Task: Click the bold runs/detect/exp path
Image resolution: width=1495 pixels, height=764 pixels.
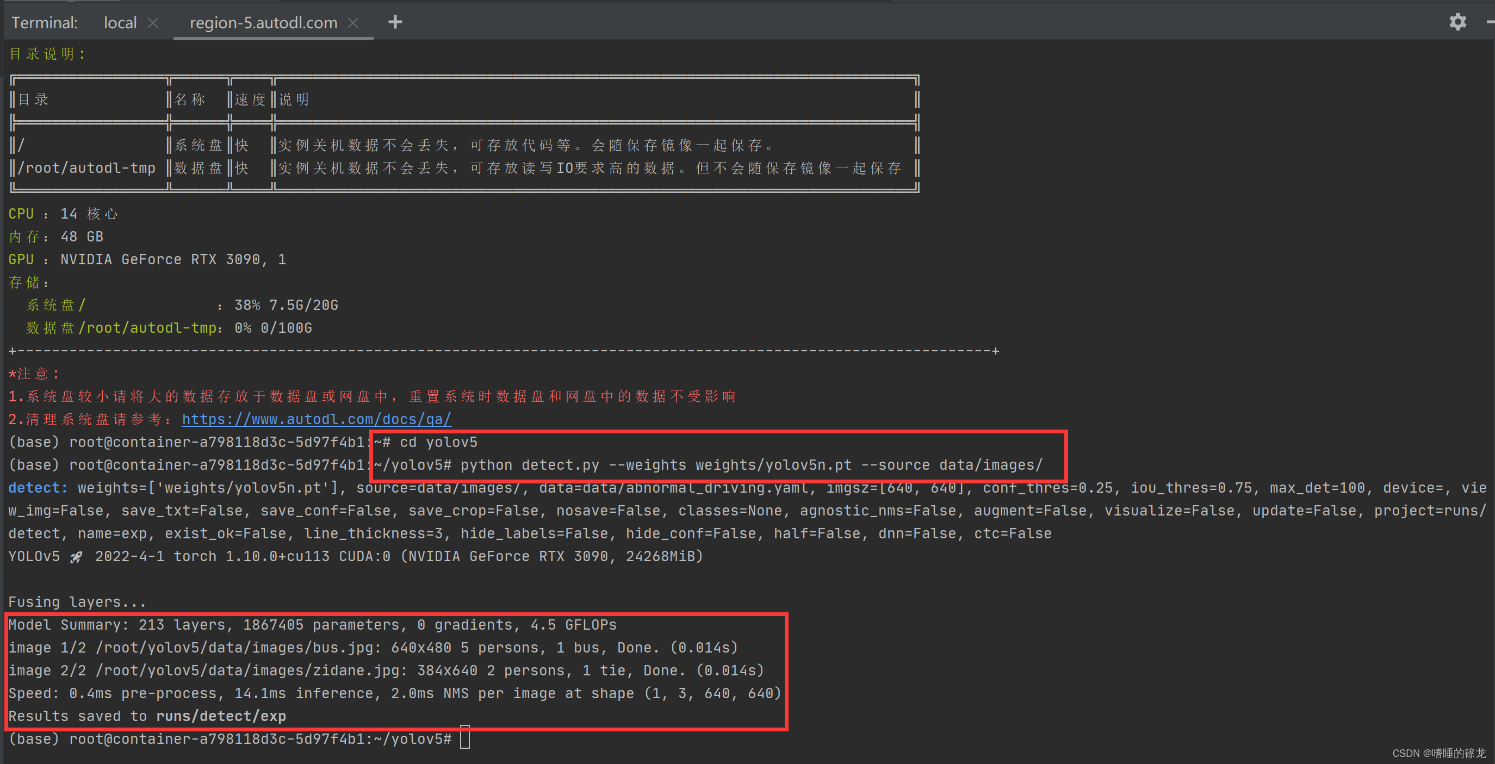Action: [221, 716]
